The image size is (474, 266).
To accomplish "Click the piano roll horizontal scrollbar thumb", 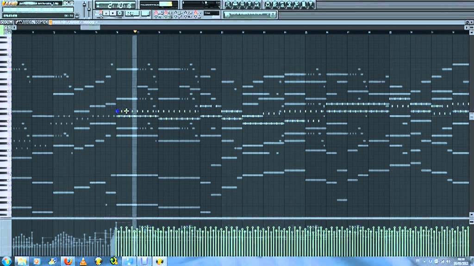I will [90, 27].
